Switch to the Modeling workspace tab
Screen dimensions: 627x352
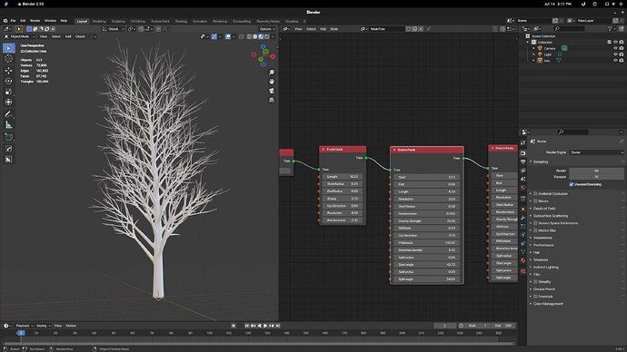(x=99, y=21)
